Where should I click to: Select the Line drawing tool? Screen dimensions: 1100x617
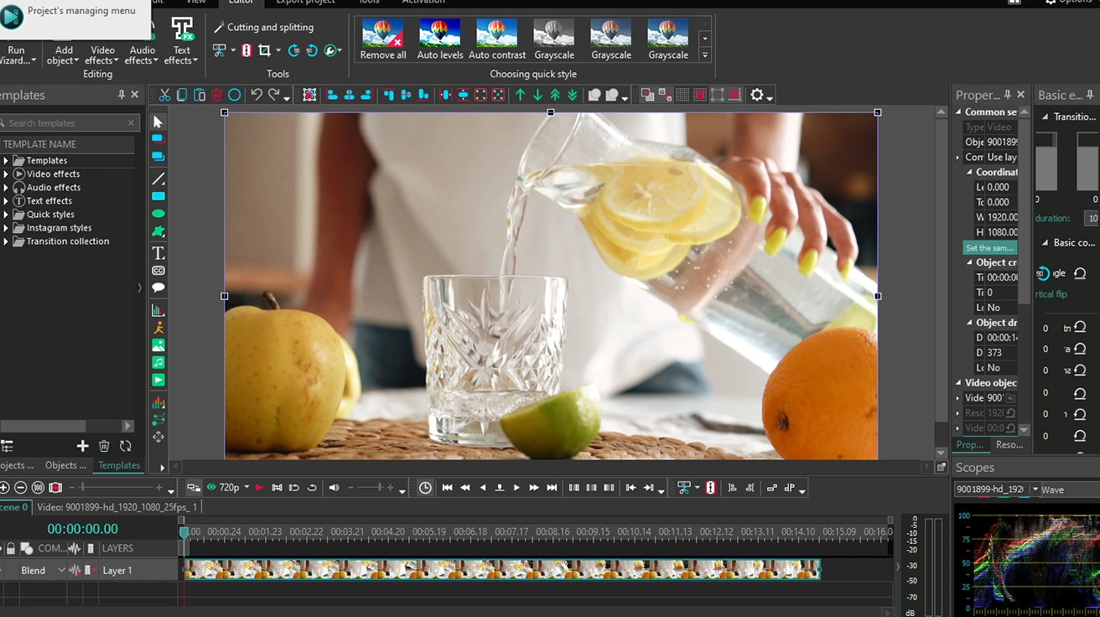click(158, 179)
